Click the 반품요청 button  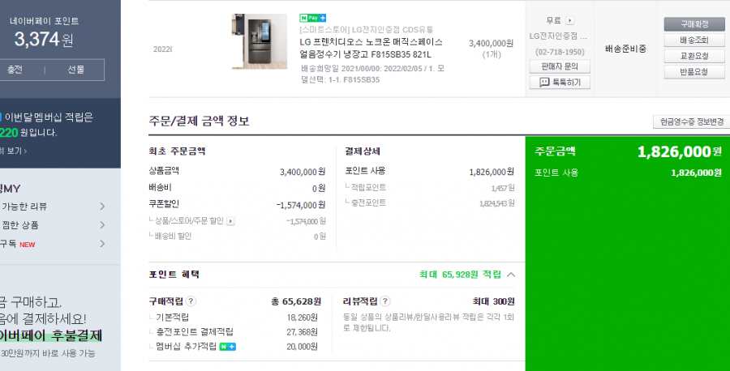point(694,72)
